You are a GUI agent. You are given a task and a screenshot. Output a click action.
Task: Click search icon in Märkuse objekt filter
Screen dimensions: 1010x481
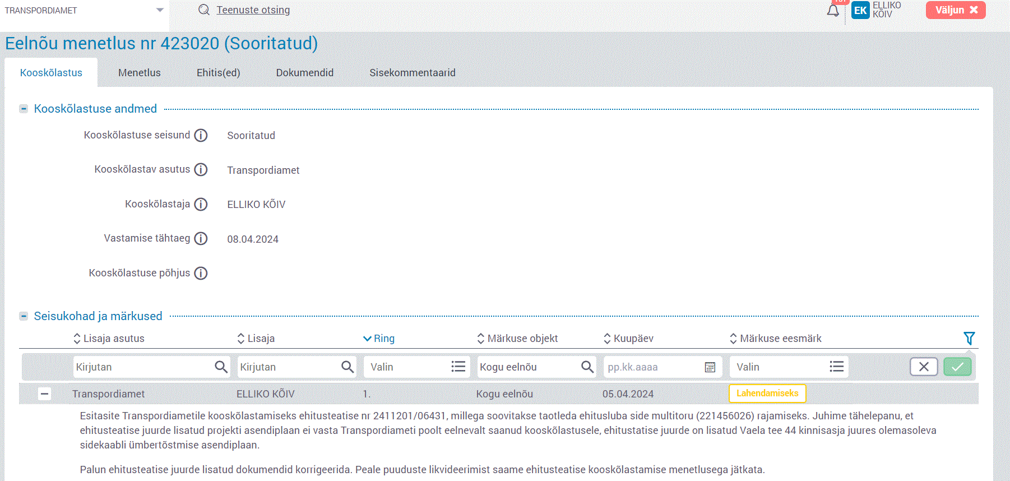coord(587,367)
